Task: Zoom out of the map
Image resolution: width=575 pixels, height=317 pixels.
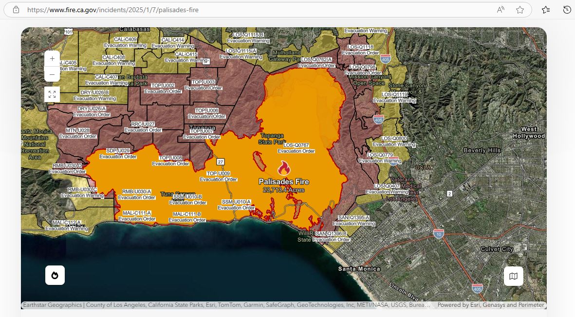Action: pos(52,74)
